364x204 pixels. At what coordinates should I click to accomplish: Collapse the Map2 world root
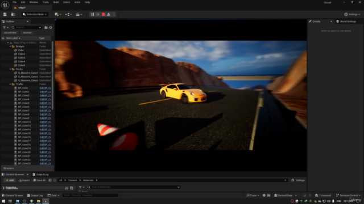(x=8, y=42)
